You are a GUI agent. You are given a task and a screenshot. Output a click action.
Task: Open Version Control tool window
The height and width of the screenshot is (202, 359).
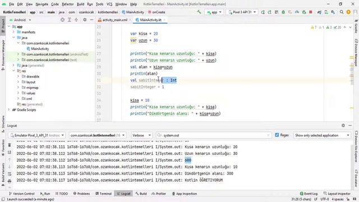[x=22, y=194]
